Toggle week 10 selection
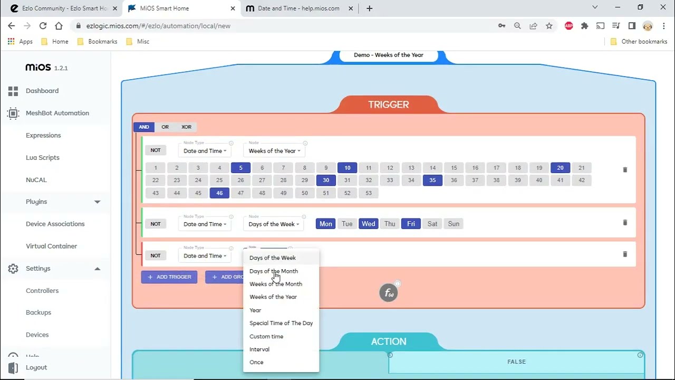The image size is (675, 380). (x=348, y=168)
